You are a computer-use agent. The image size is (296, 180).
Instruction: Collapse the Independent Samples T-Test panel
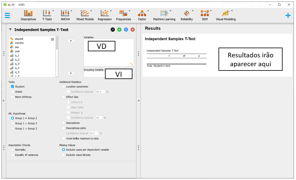point(10,30)
